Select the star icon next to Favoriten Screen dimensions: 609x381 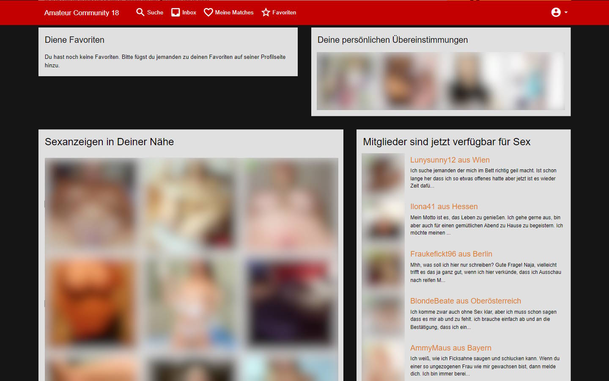[266, 12]
